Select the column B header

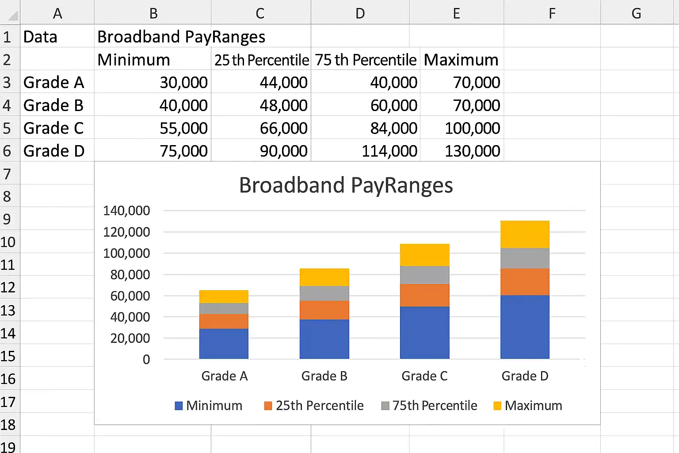pyautogui.click(x=153, y=13)
